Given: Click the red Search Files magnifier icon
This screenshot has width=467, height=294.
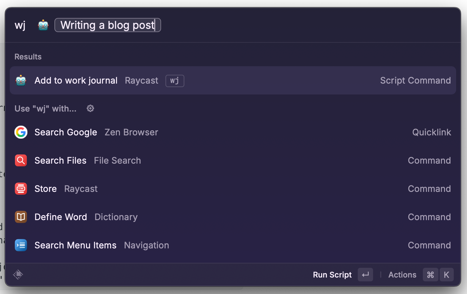Looking at the screenshot, I should [x=21, y=160].
